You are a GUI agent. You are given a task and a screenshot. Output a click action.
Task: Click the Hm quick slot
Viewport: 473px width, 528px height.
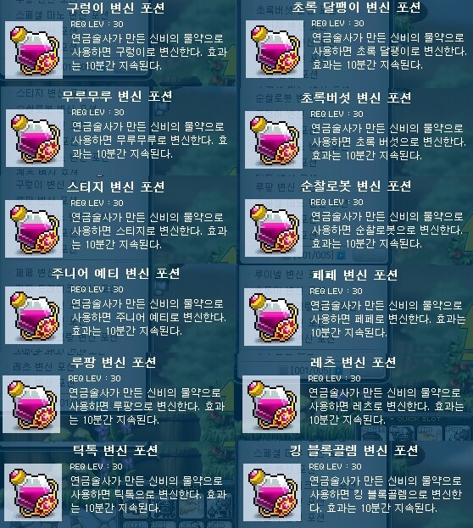coord(430,433)
